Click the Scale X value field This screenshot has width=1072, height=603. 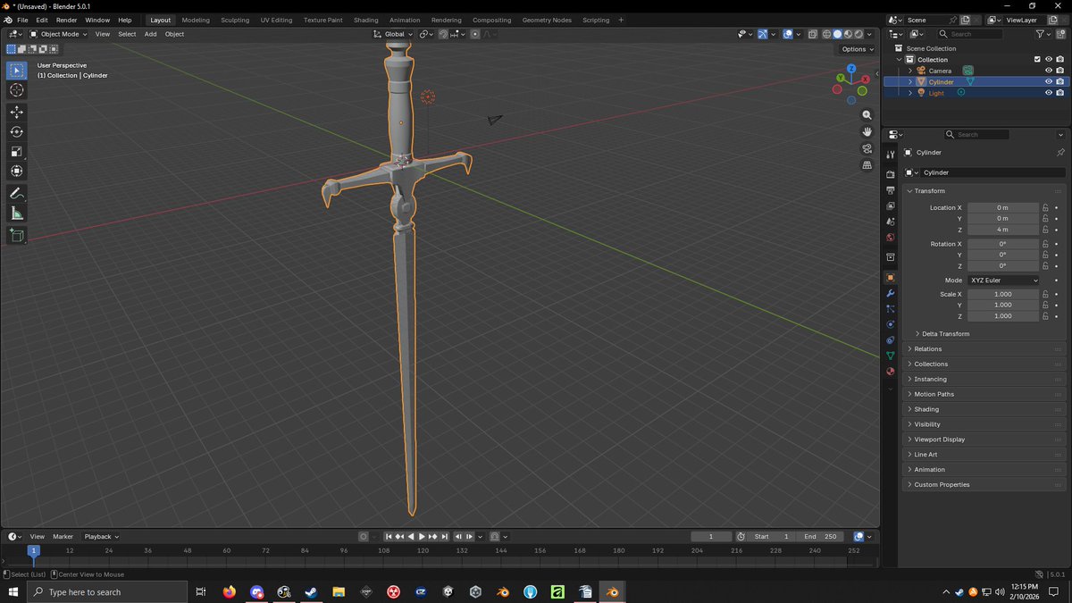click(x=1002, y=294)
